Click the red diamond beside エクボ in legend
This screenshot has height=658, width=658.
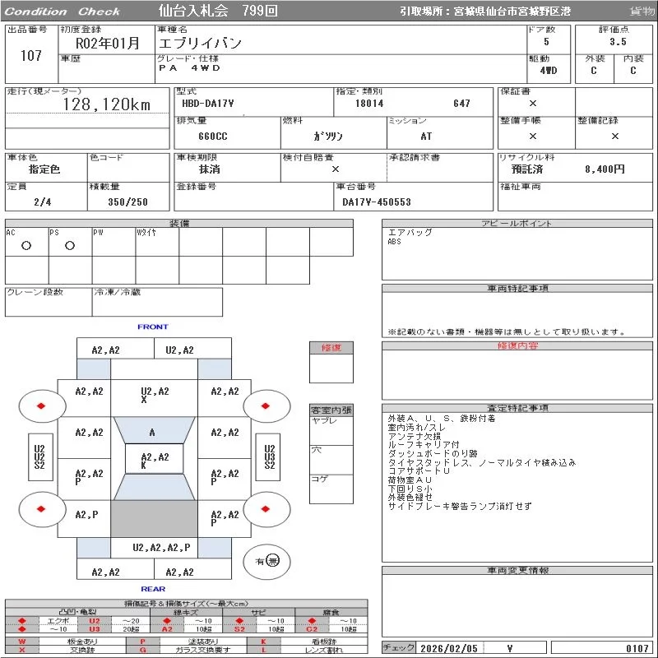pos(22,620)
